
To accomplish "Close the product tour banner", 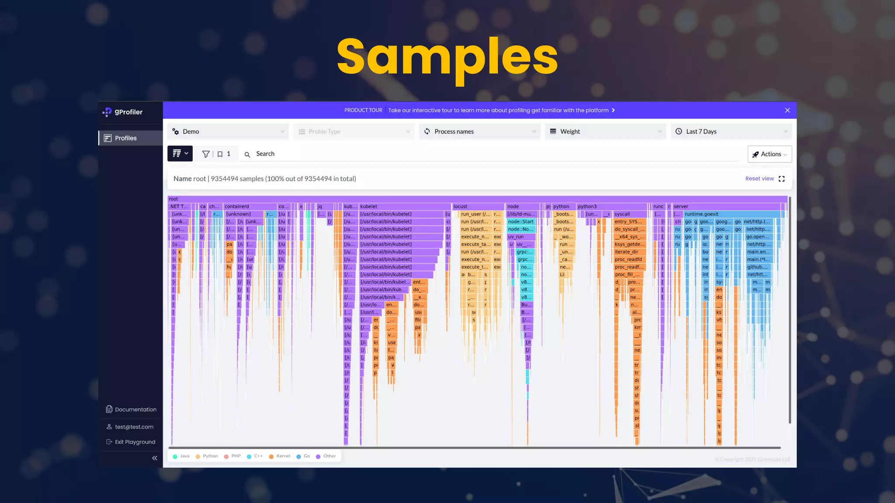I will (787, 110).
